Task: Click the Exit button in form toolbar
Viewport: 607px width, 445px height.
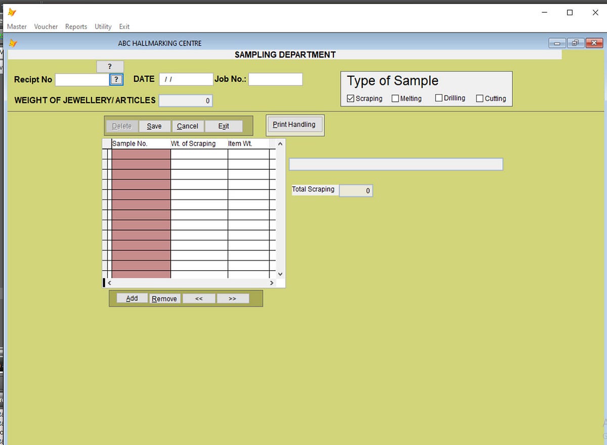Action: coord(224,126)
